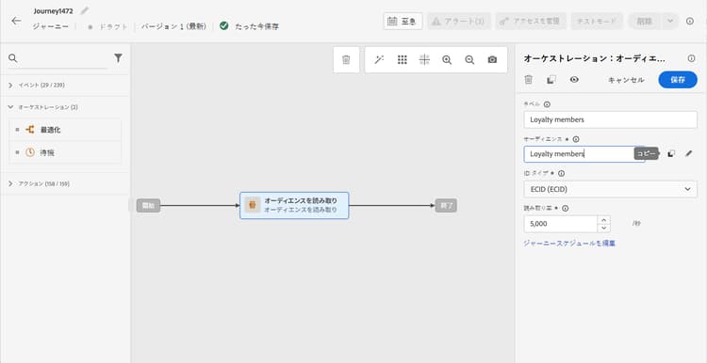
Task: Click the clock icon for 待機
Action: [x=30, y=152]
